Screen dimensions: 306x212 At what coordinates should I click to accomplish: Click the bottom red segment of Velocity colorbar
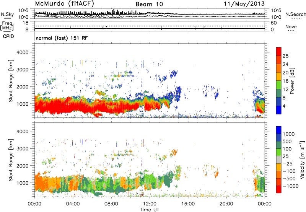(279, 189)
